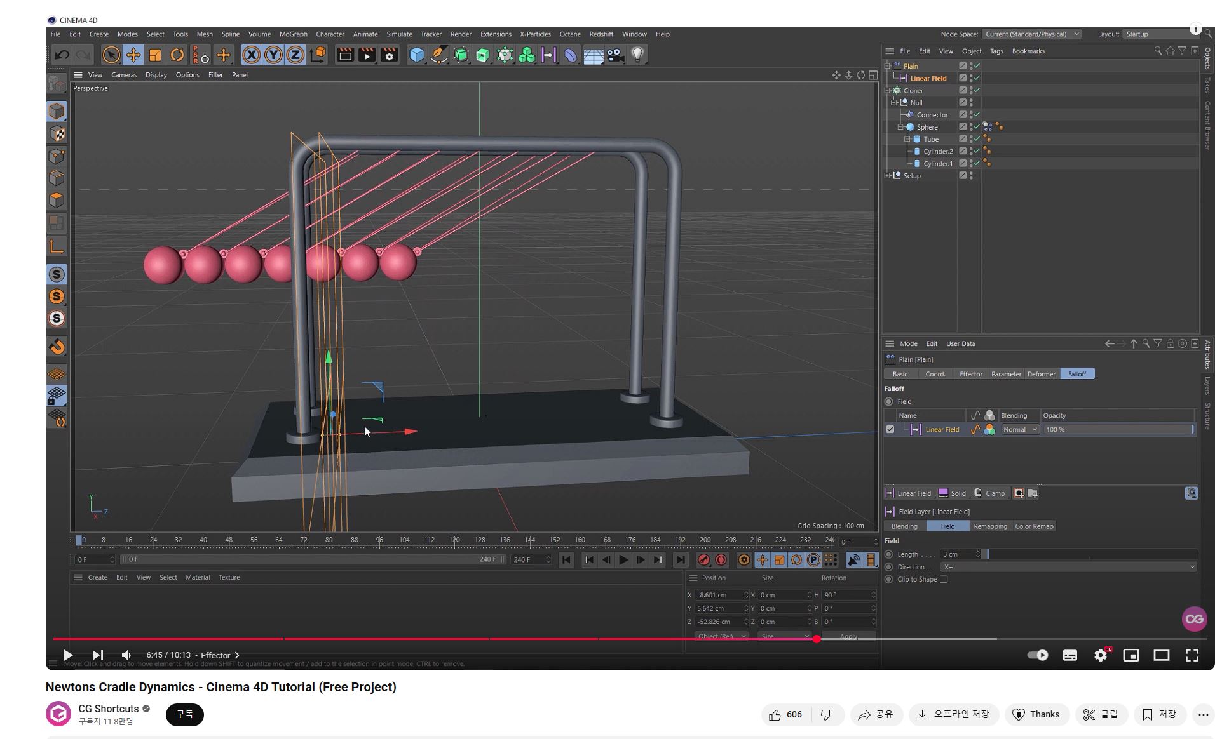Toggle the Linear Field layer checkbox
Image resolution: width=1229 pixels, height=739 pixels.
[890, 430]
